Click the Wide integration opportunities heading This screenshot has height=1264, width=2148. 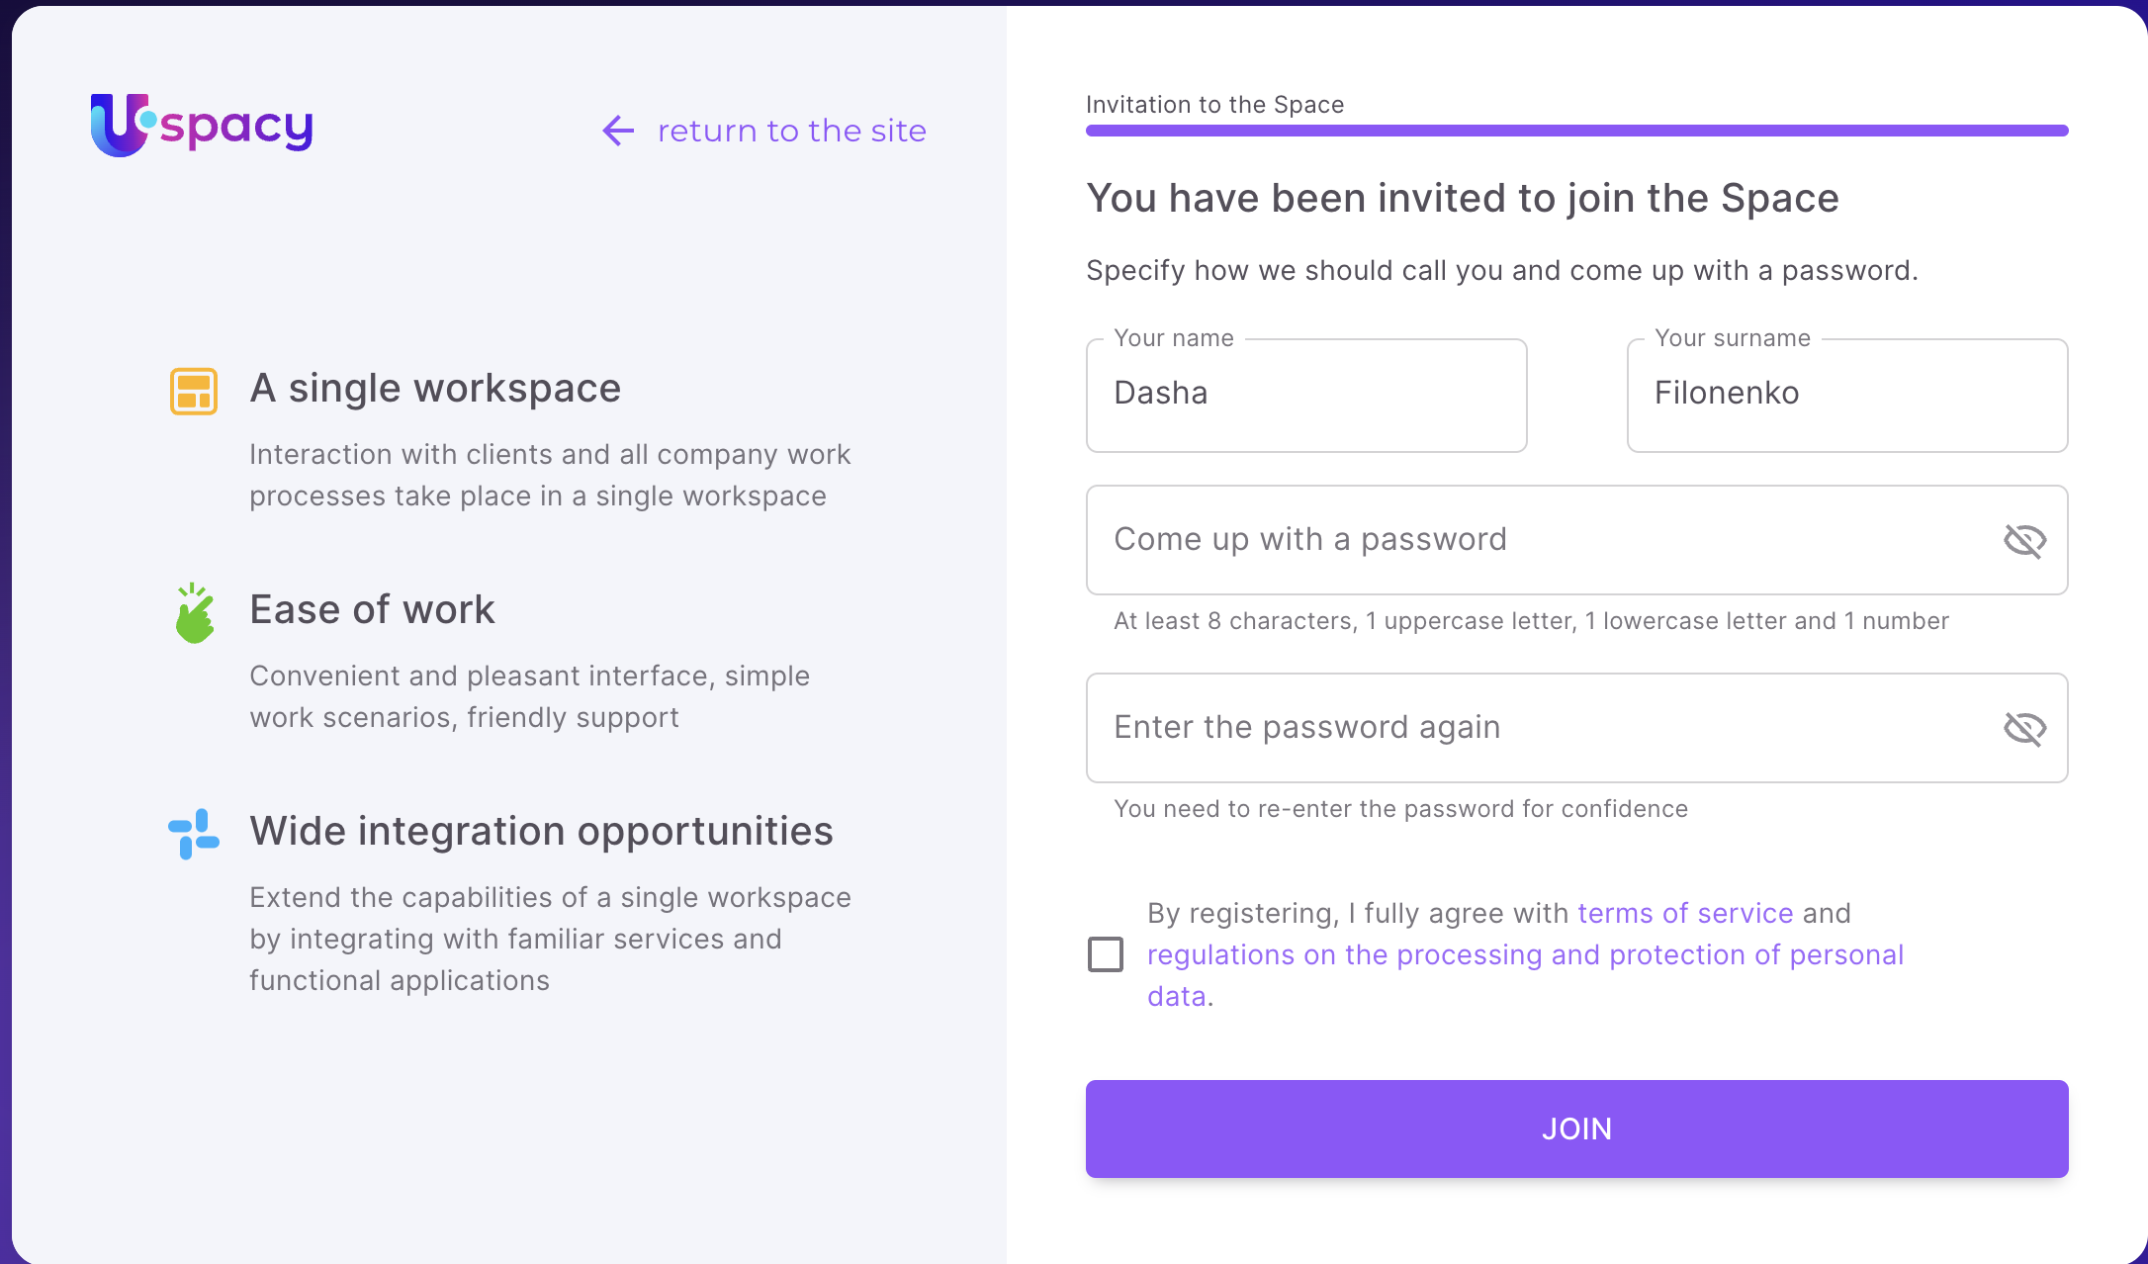pyautogui.click(x=541, y=831)
